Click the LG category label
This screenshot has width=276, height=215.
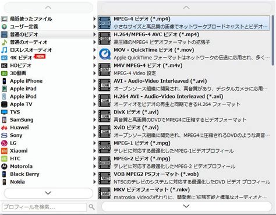click(x=13, y=143)
